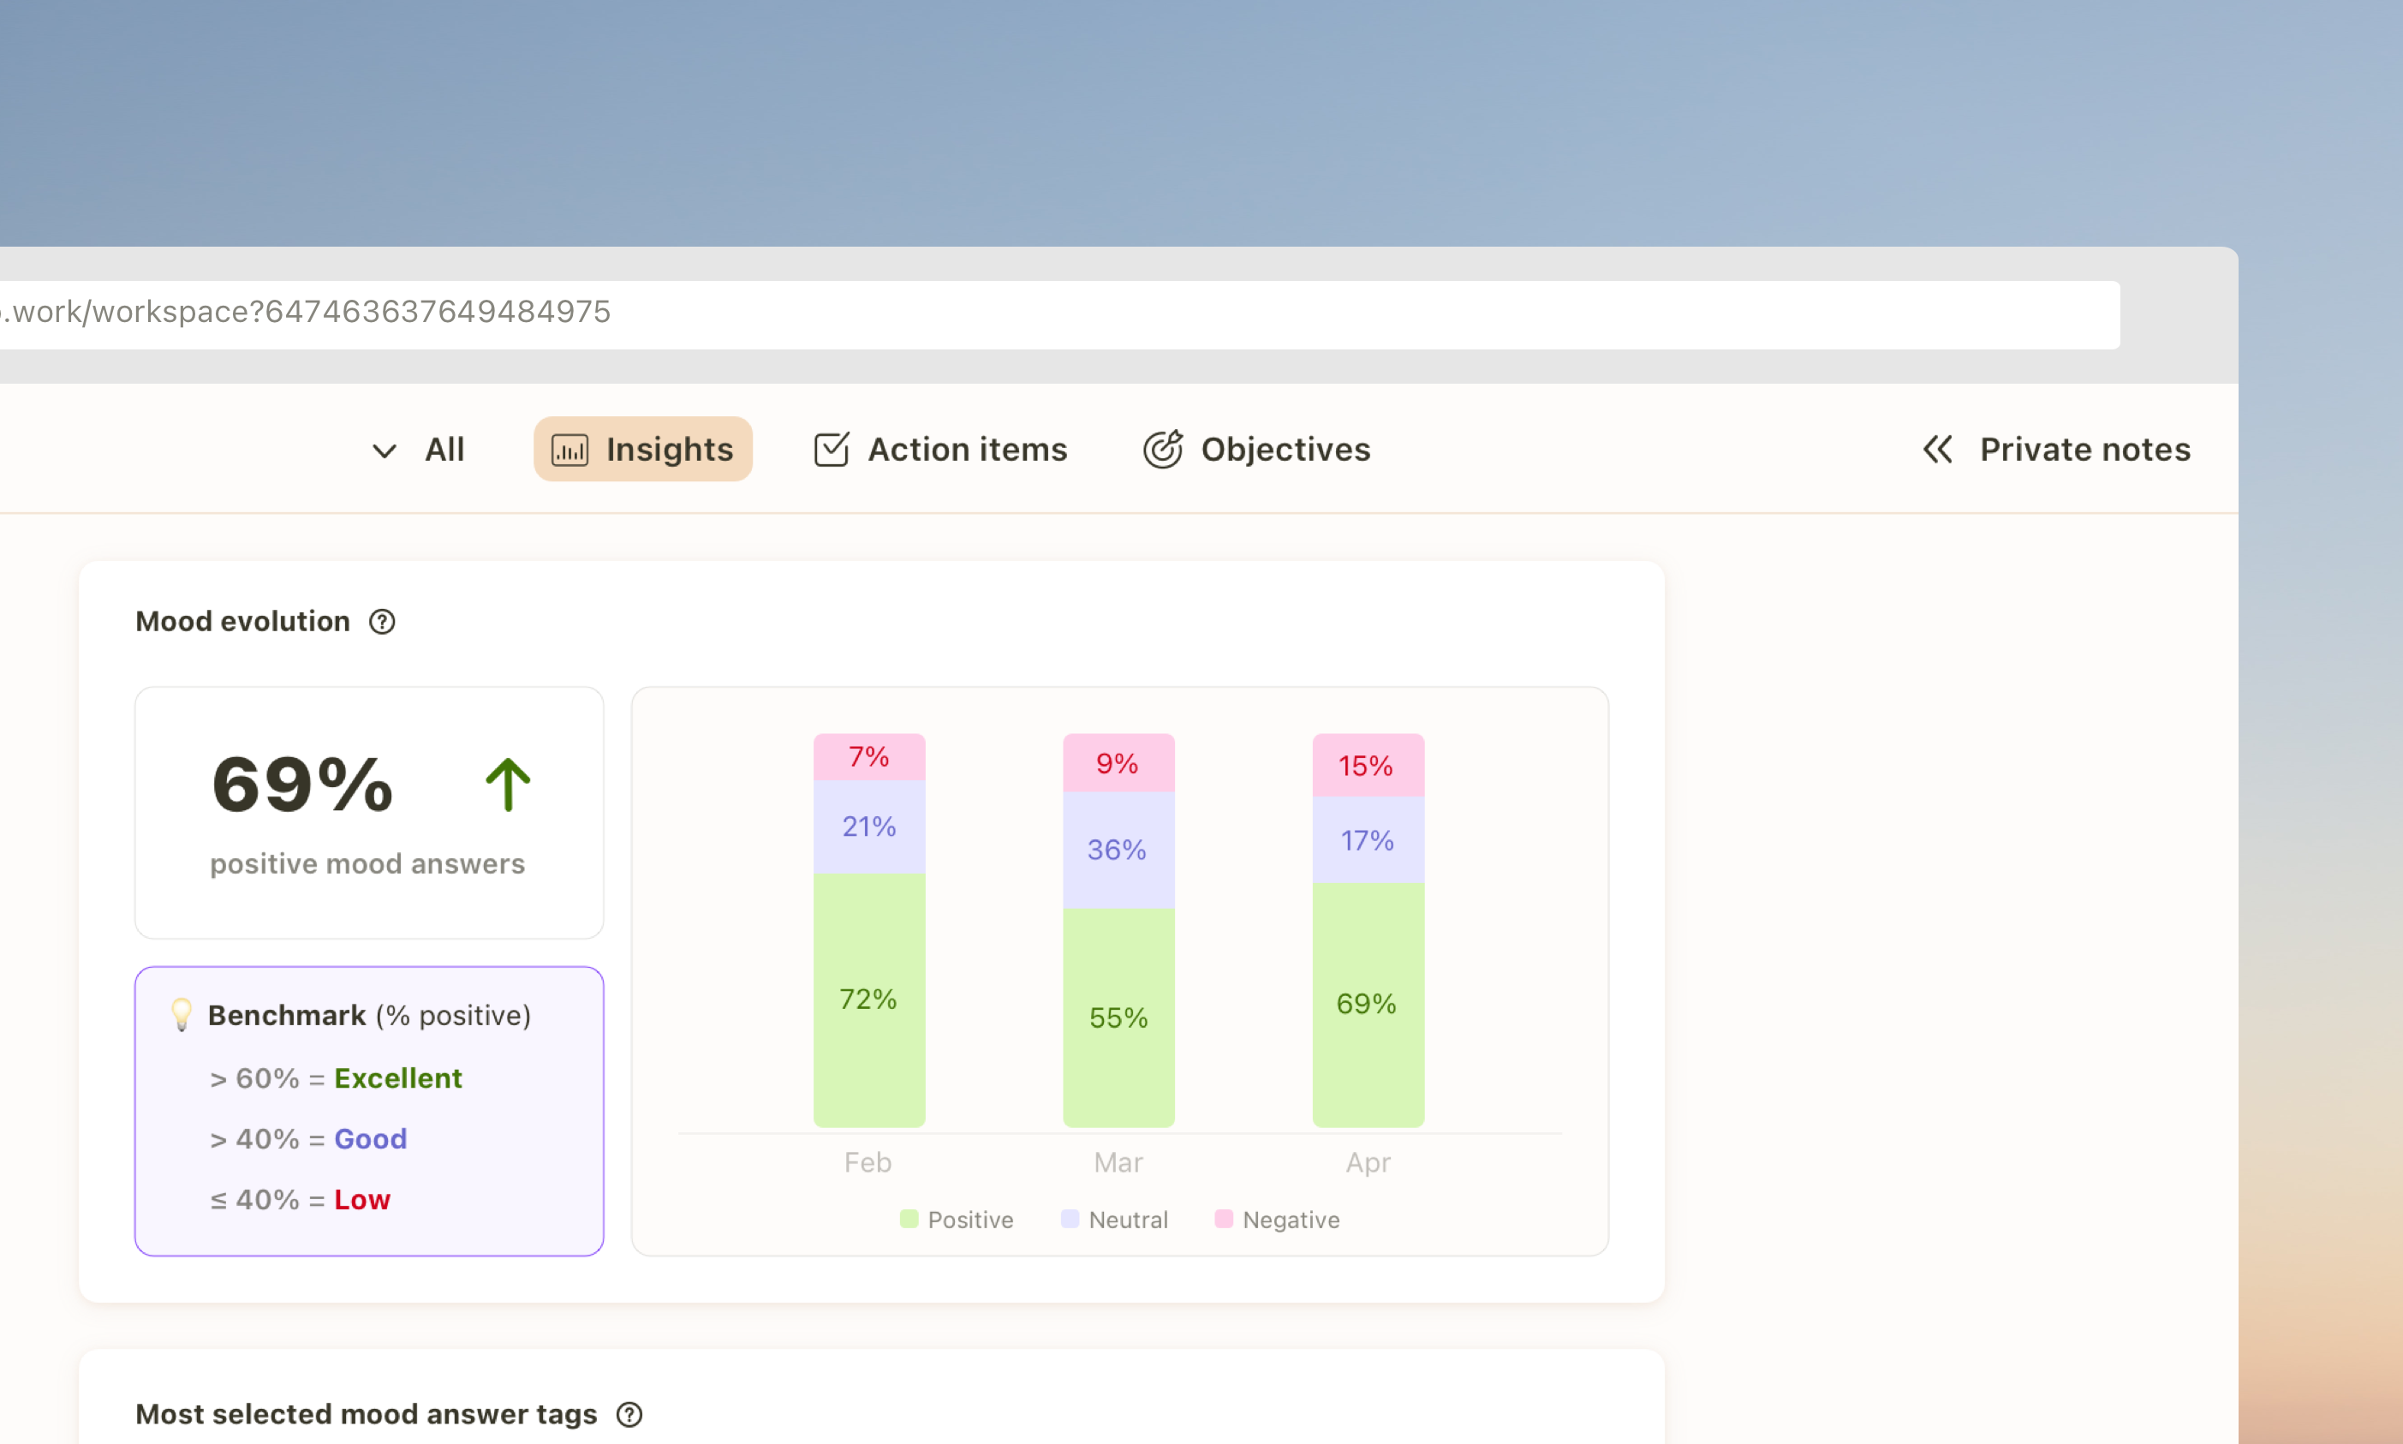Viewport: 2403px width, 1444px height.
Task: Click the browser address bar URL
Action: point(1058,314)
